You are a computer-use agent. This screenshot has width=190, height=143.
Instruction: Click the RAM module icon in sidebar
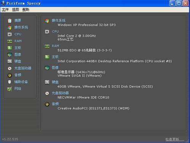click(9, 41)
